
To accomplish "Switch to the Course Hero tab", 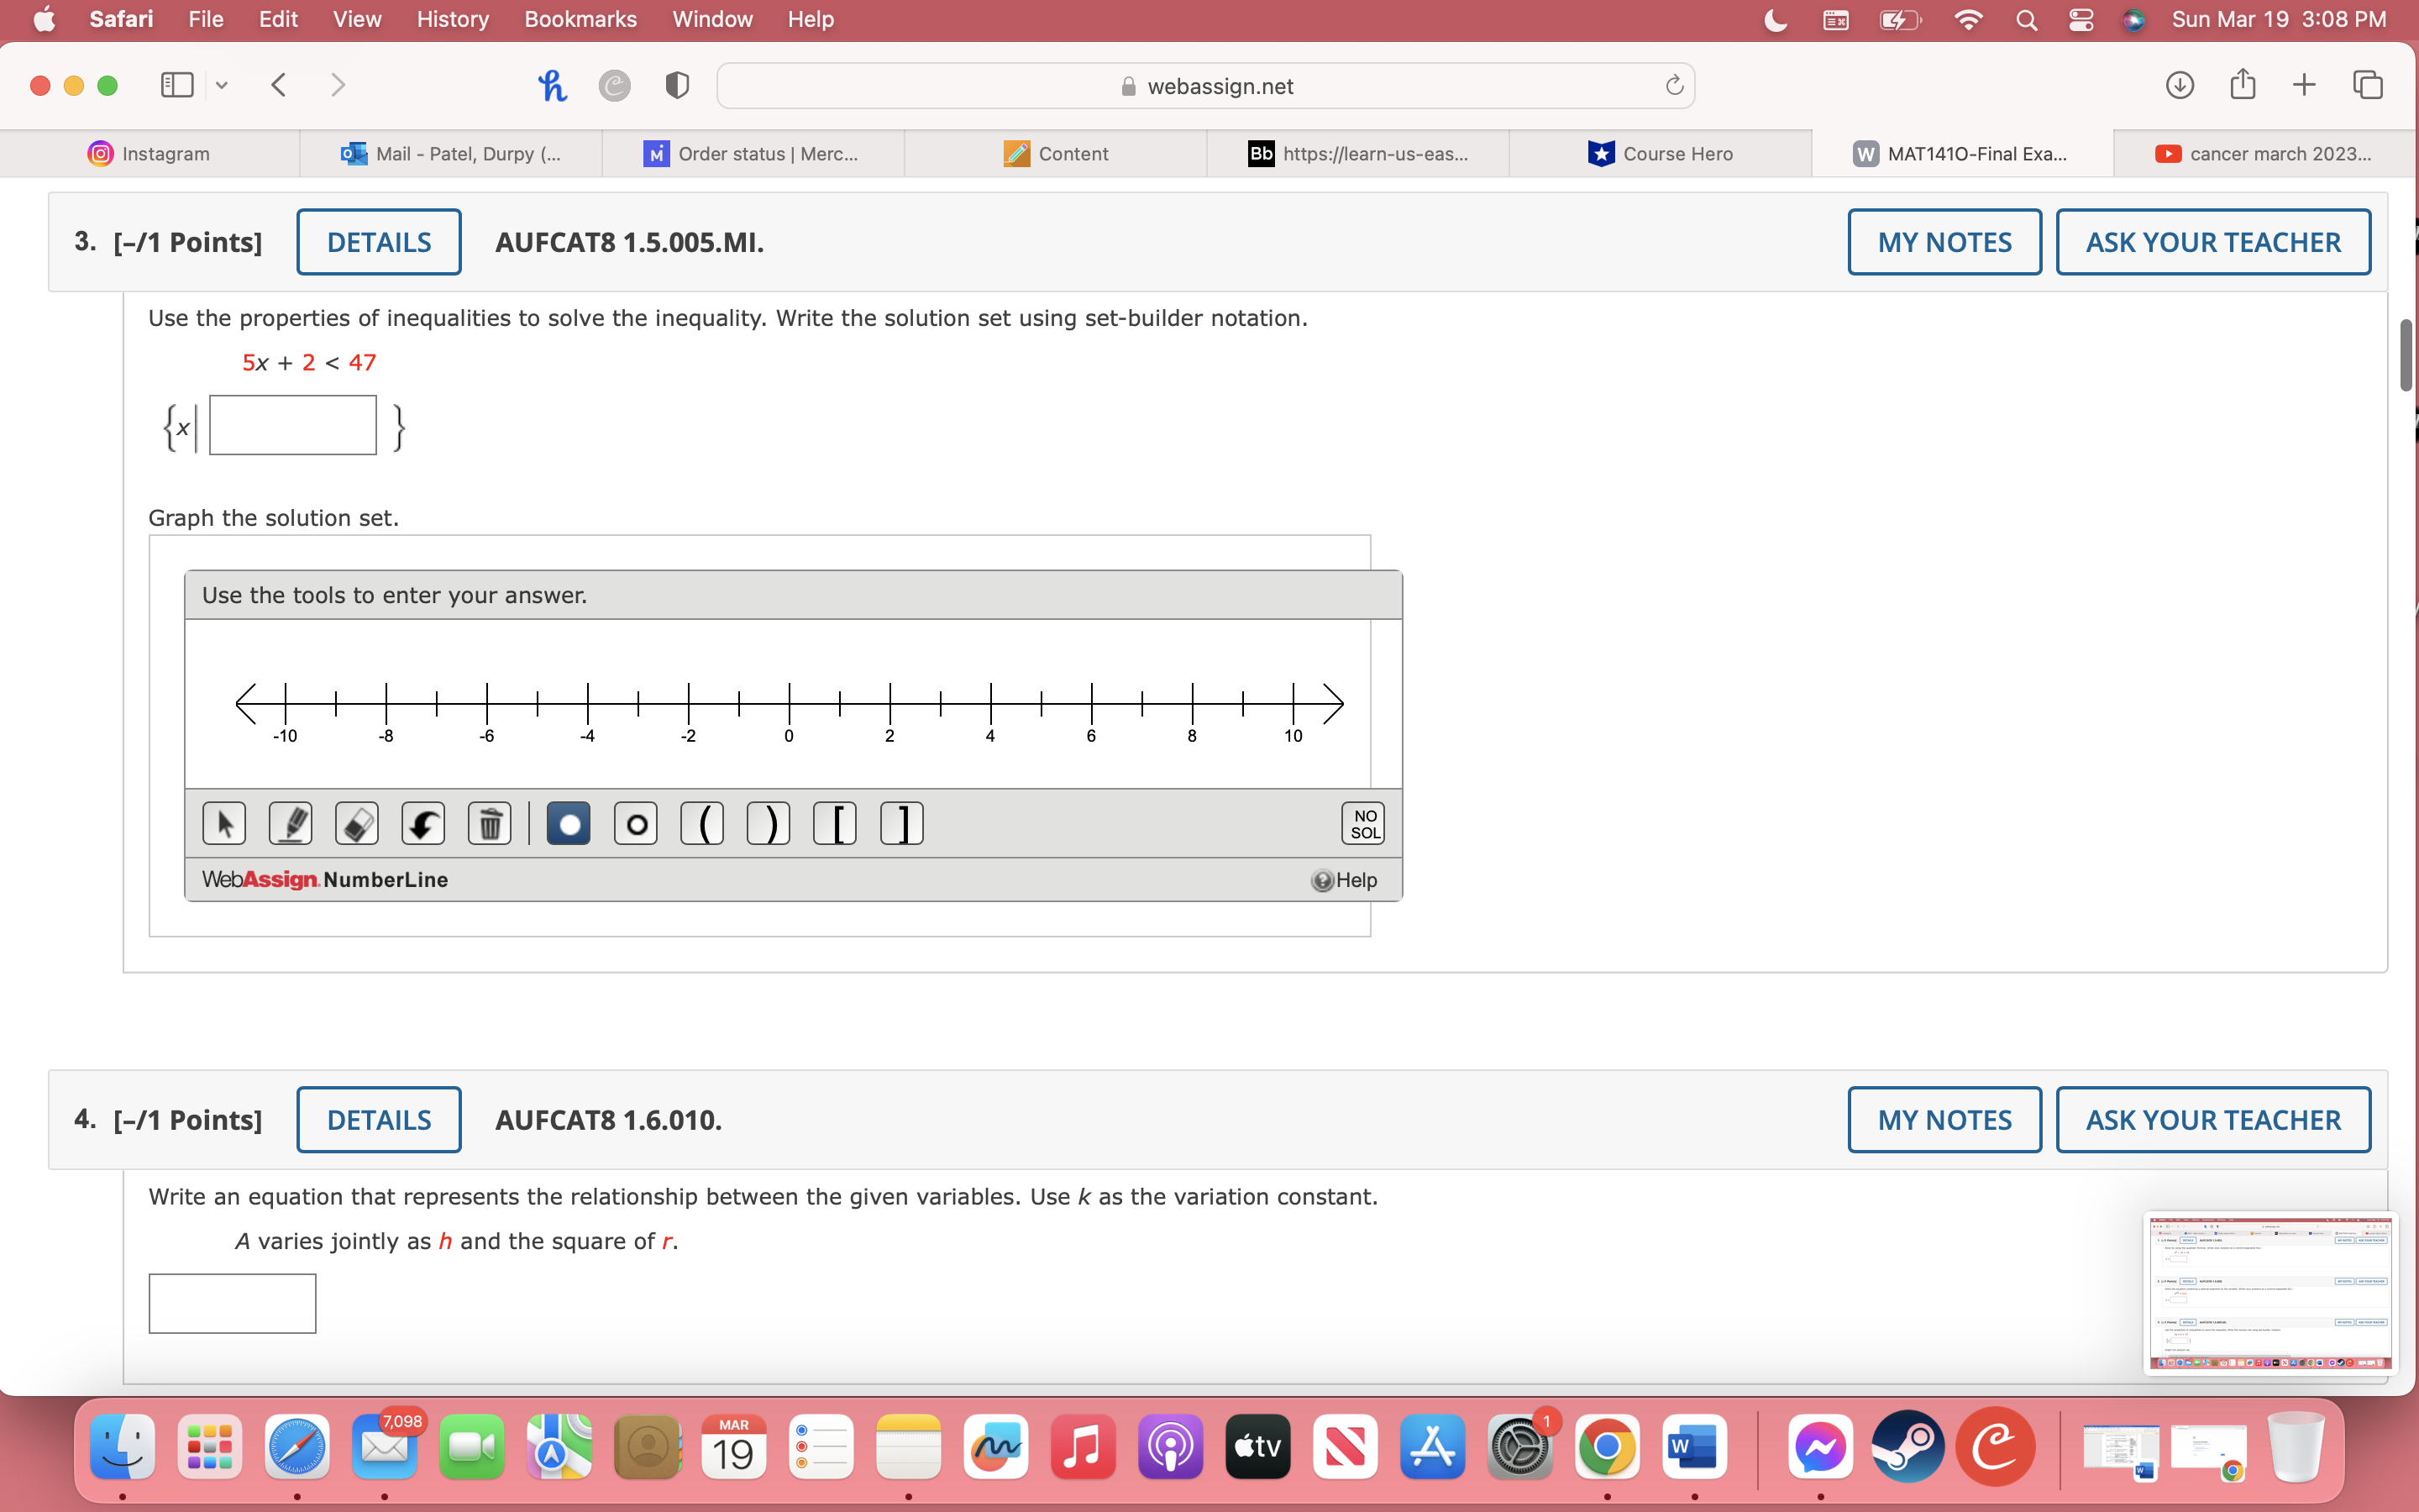I will [1661, 153].
